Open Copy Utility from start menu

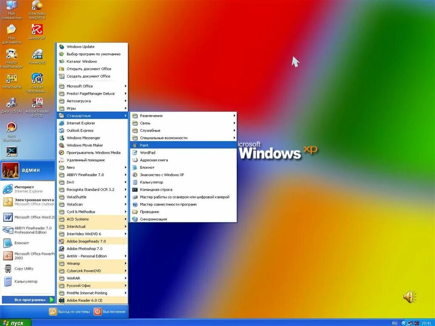[28, 269]
